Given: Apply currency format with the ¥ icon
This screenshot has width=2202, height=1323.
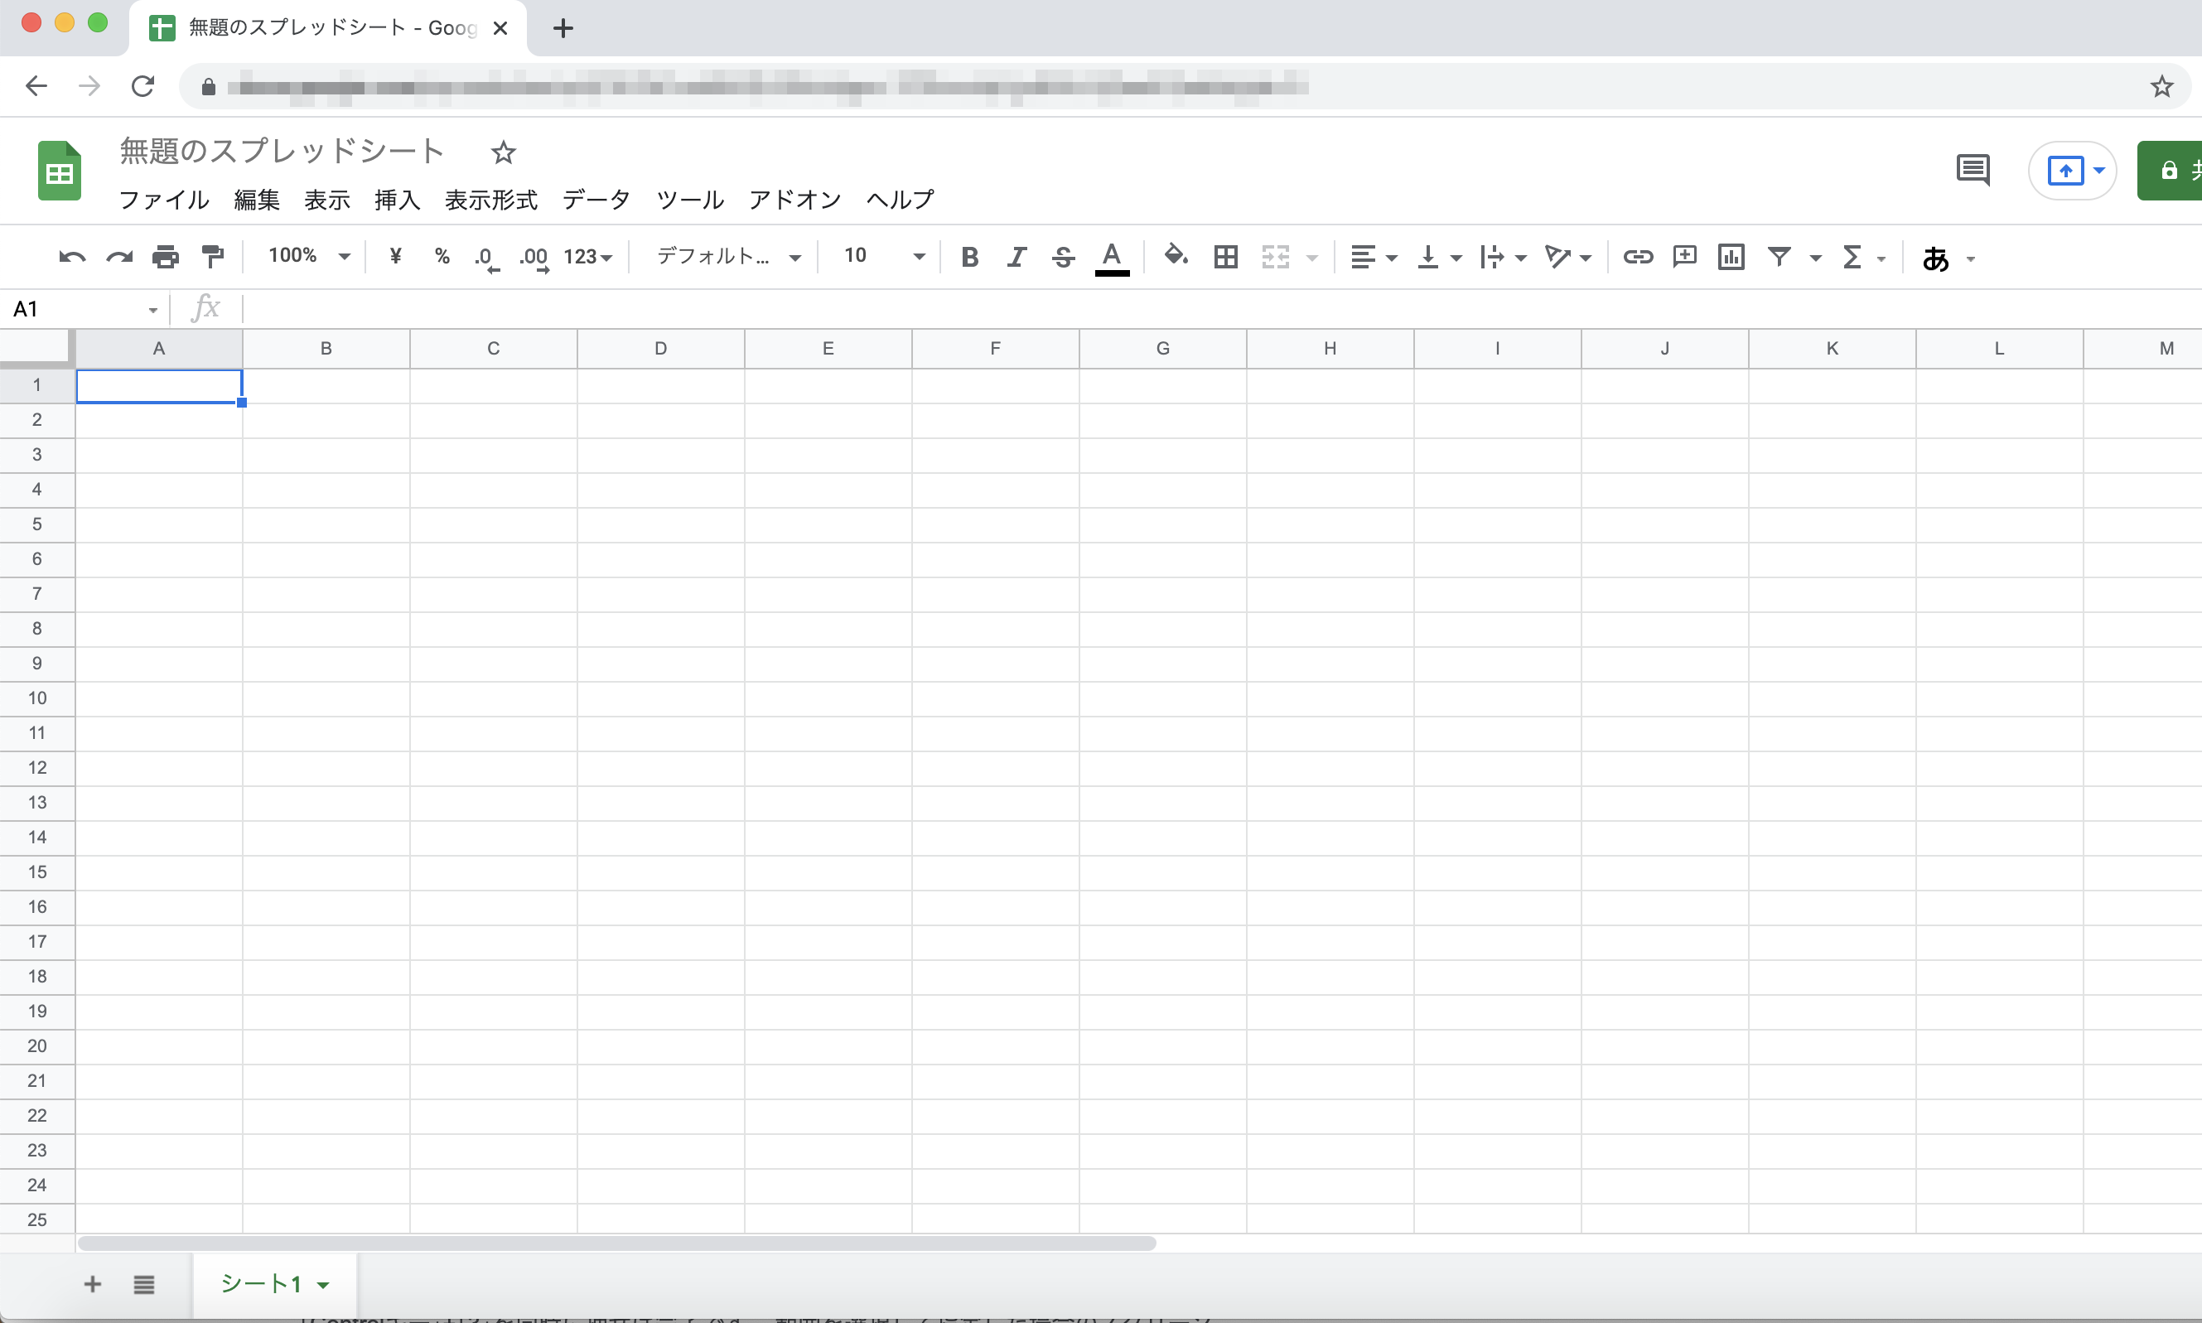Looking at the screenshot, I should coord(396,257).
